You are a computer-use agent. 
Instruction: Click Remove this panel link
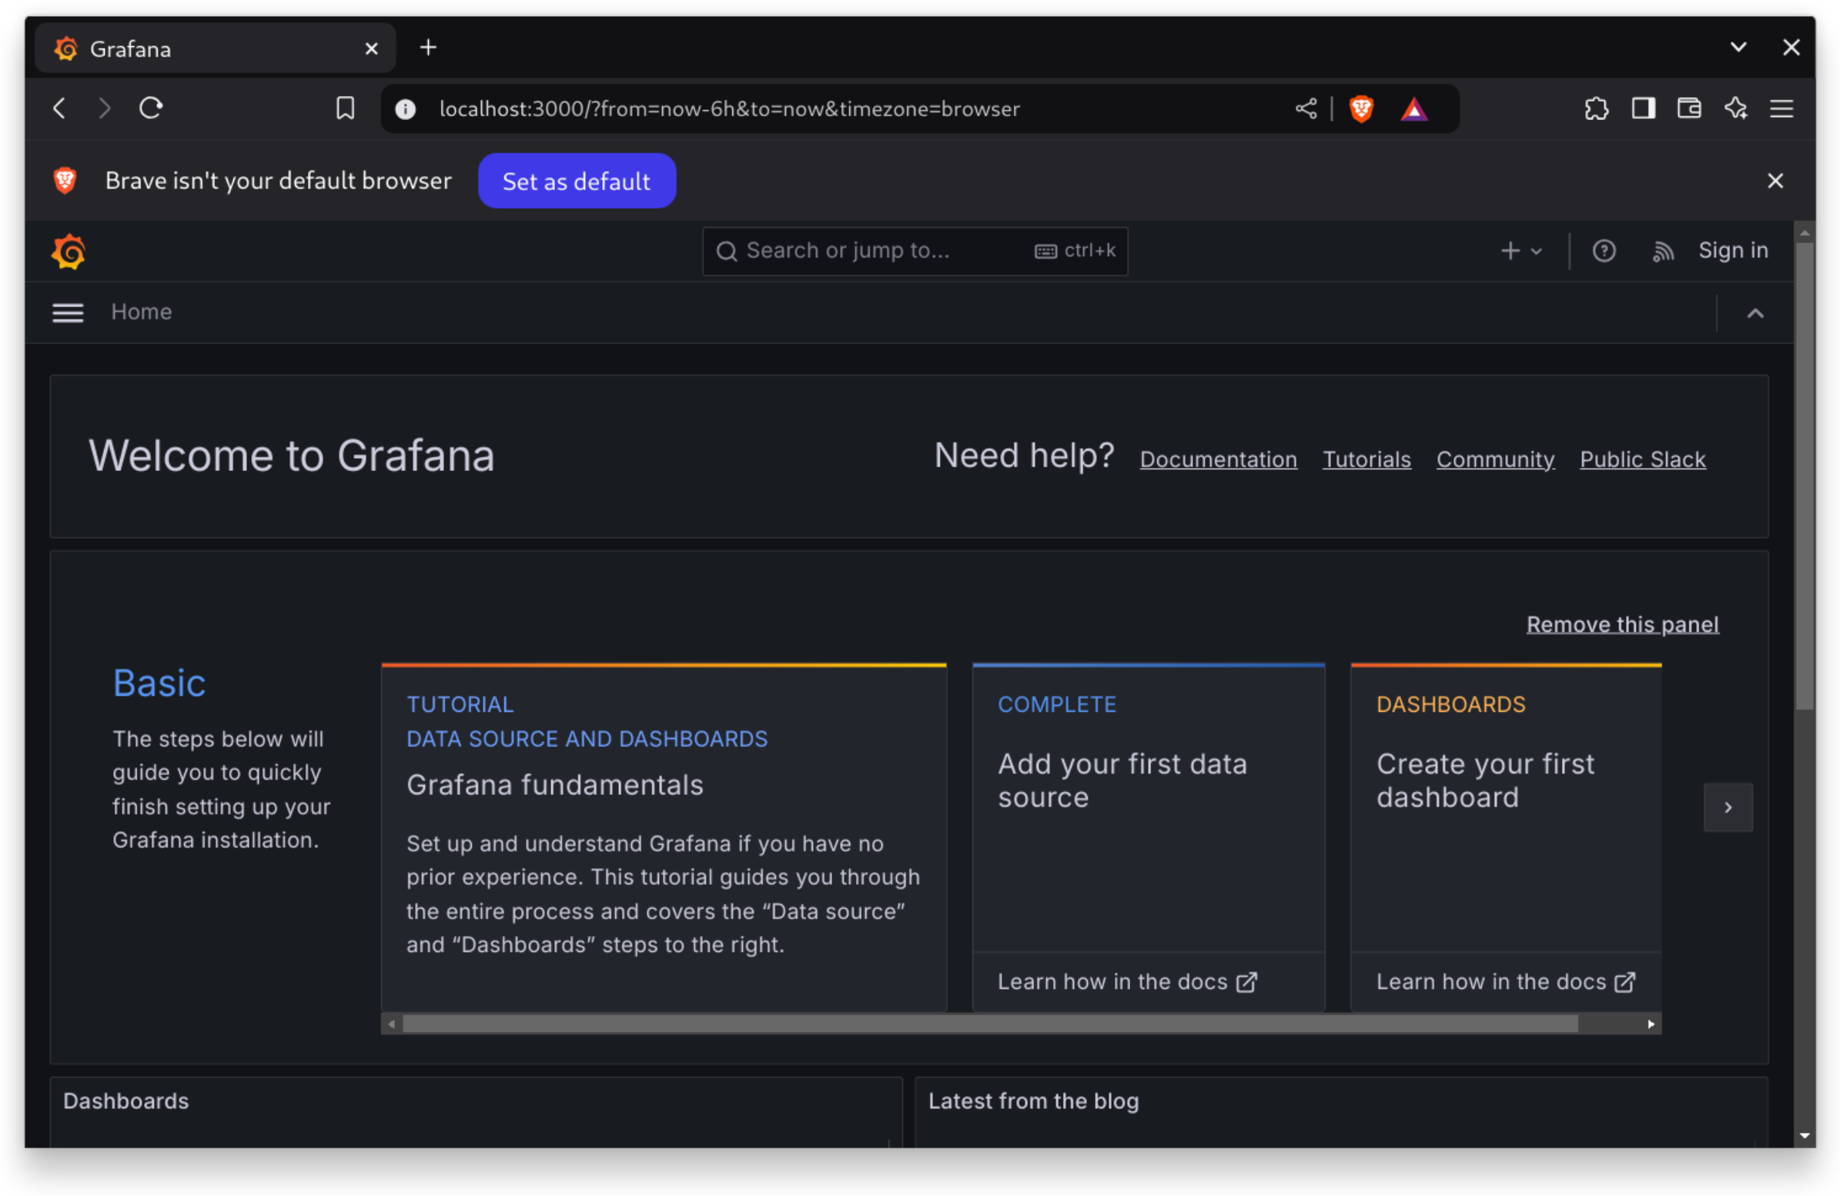pos(1621,623)
